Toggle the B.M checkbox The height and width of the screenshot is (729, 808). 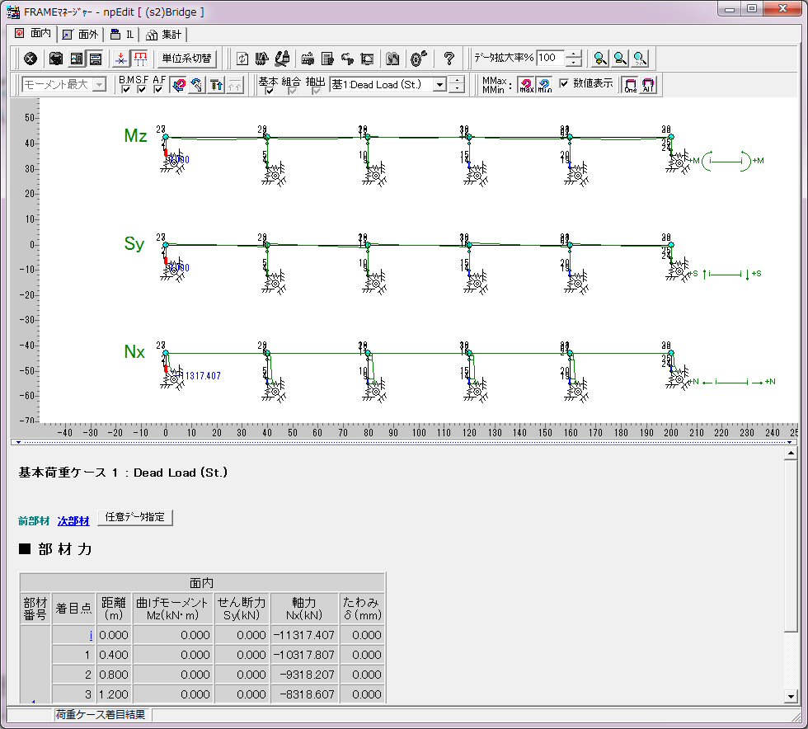pyautogui.click(x=126, y=89)
